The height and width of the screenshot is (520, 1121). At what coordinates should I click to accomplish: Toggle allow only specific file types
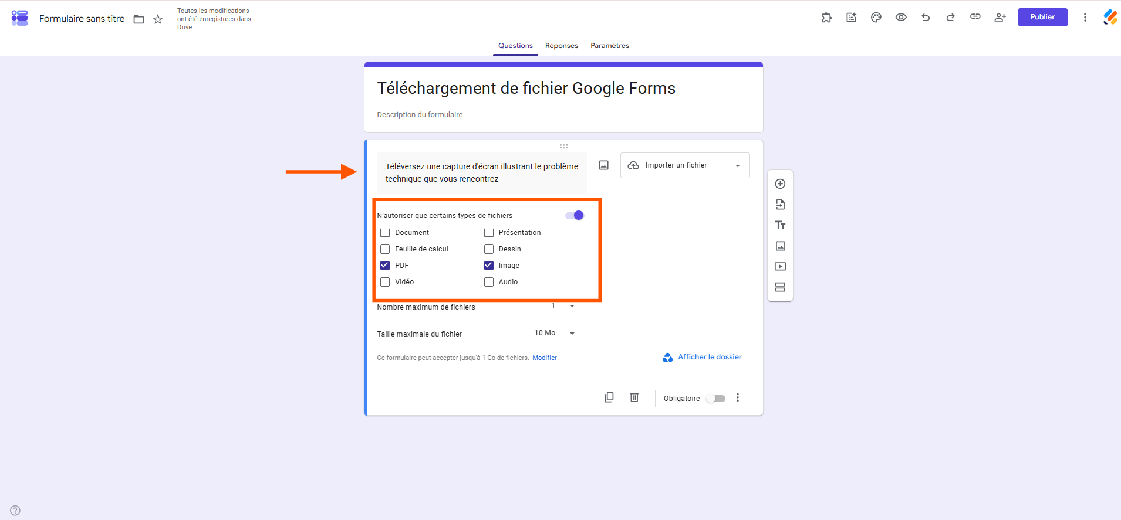(x=575, y=215)
